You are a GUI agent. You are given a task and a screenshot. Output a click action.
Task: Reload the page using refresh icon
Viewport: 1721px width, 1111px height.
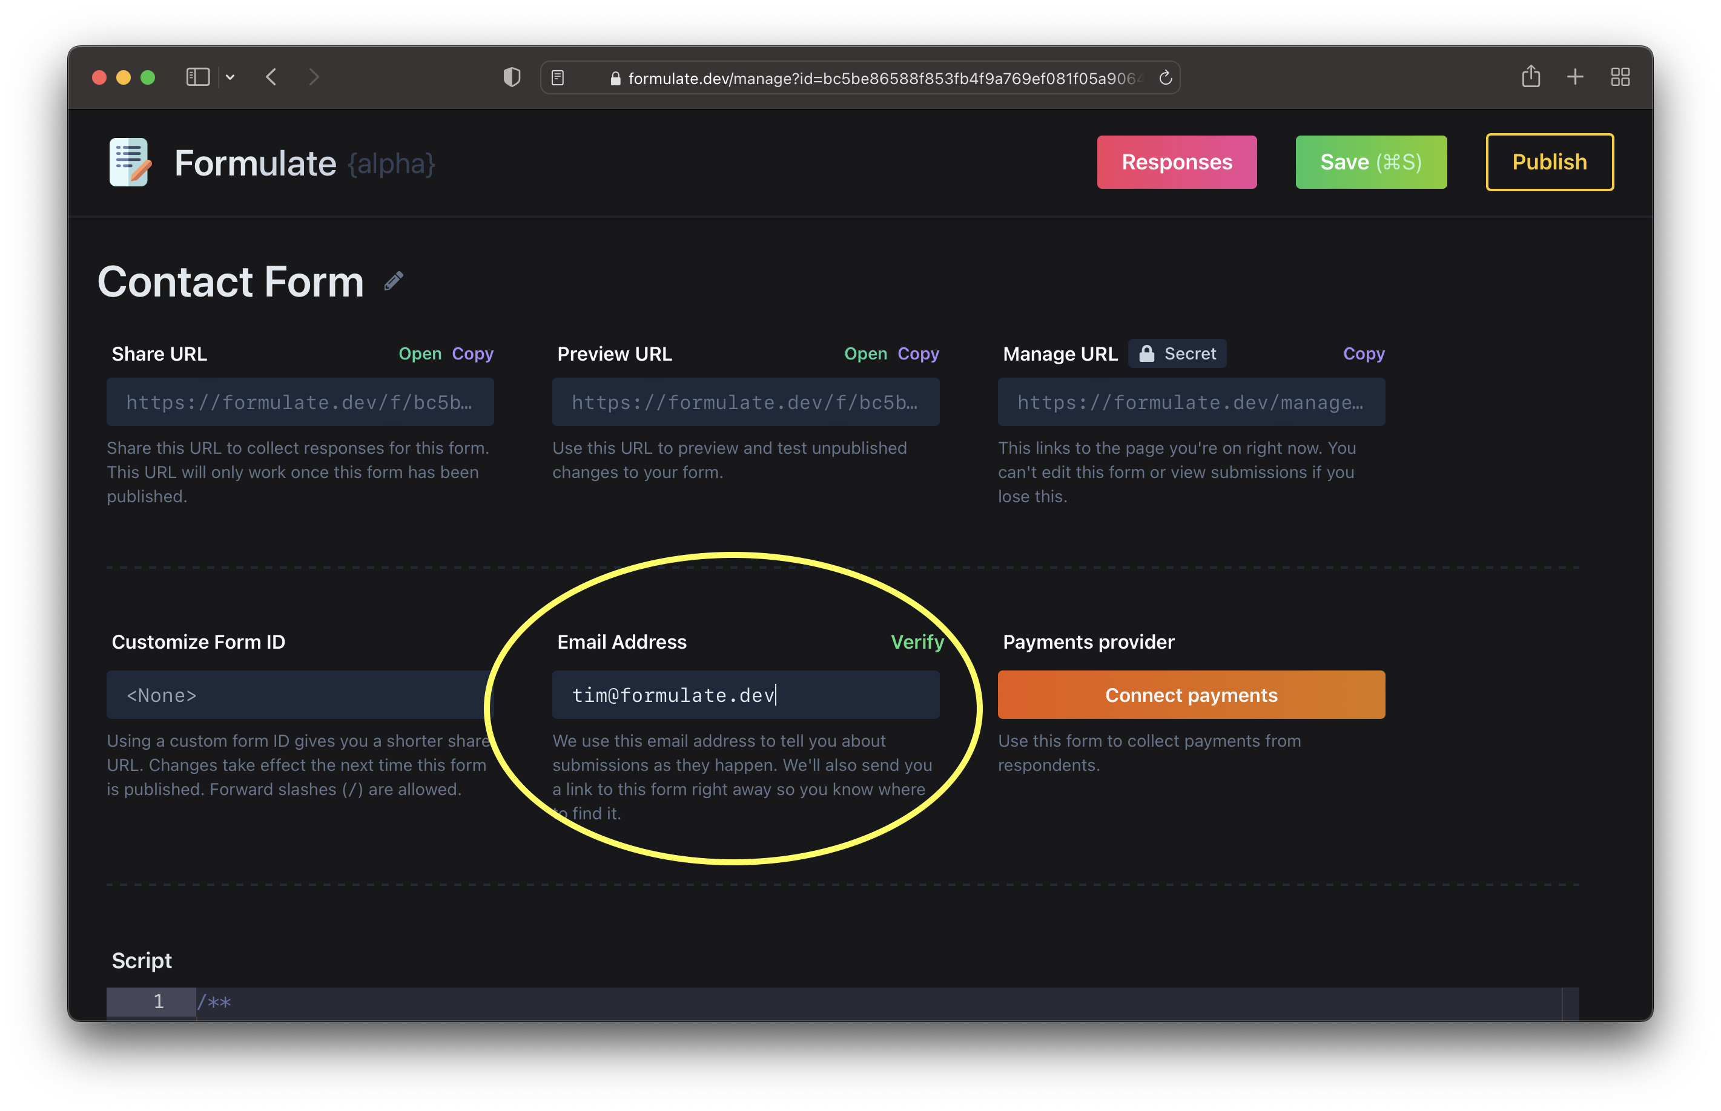1165,78
